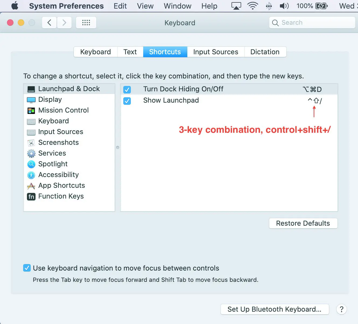
Task: Toggle keyboard navigation focus checkbox
Action: click(x=27, y=268)
